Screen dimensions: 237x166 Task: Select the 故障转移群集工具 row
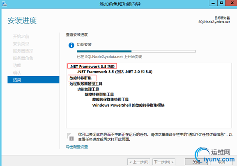(x=99, y=94)
